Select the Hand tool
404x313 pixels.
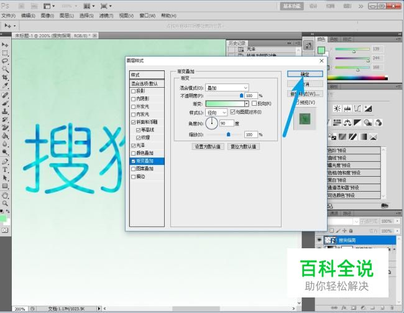[5, 195]
